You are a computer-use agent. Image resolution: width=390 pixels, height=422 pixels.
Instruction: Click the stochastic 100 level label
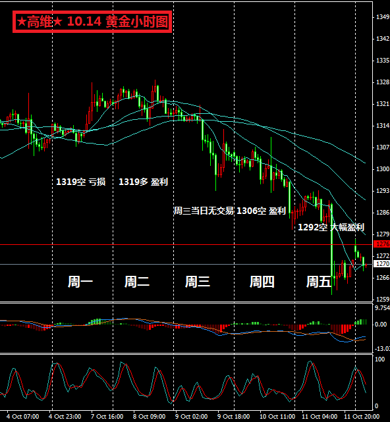pos(379,359)
